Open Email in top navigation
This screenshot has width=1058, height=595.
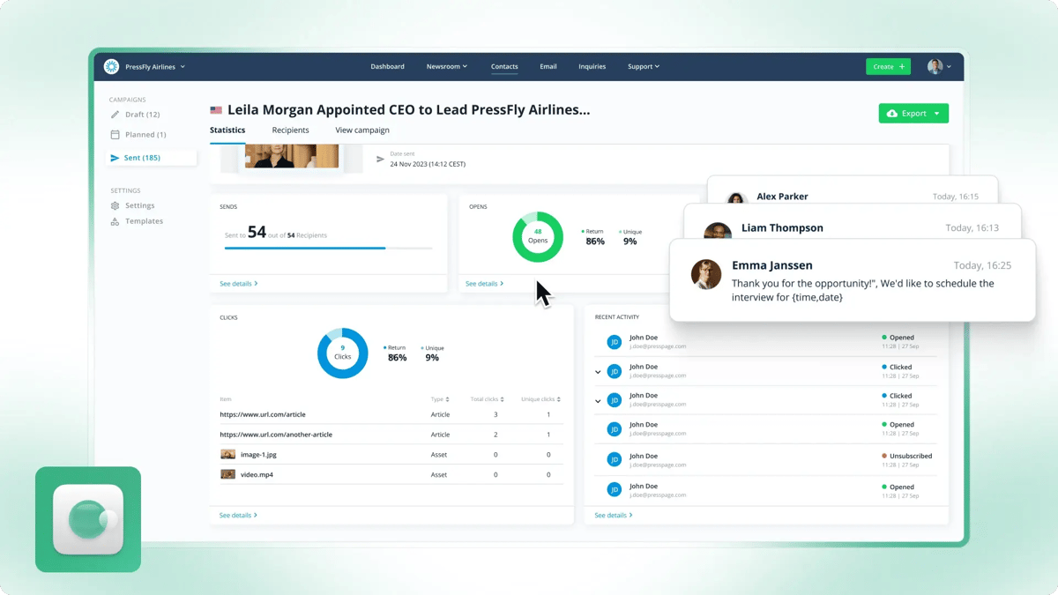[x=548, y=66]
